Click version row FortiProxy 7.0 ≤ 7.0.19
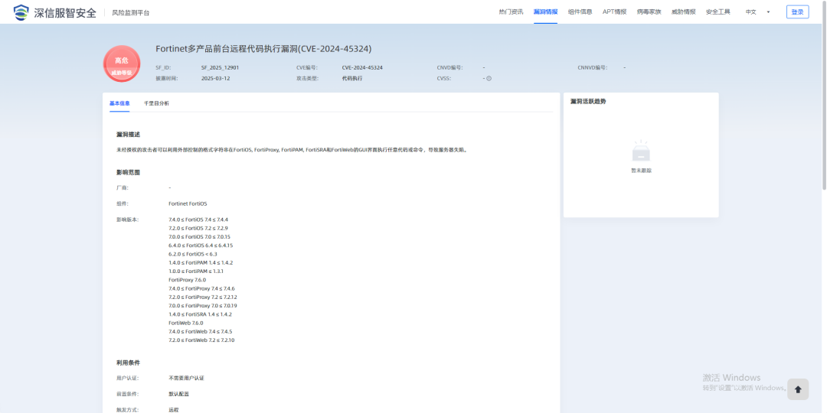This screenshot has height=413, width=827. [x=203, y=305]
